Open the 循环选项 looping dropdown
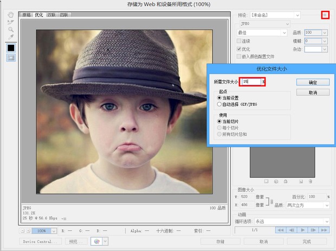336x251 pixels. [292, 221]
